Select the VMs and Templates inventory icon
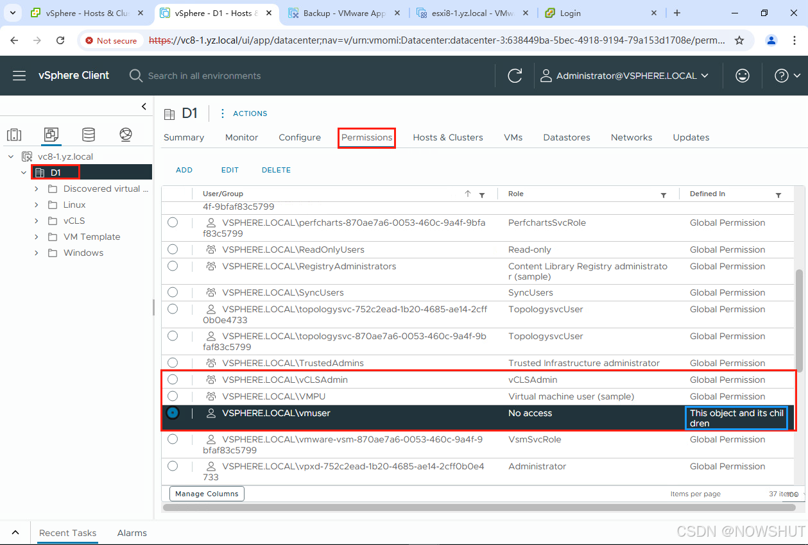This screenshot has height=545, width=808. click(x=51, y=135)
